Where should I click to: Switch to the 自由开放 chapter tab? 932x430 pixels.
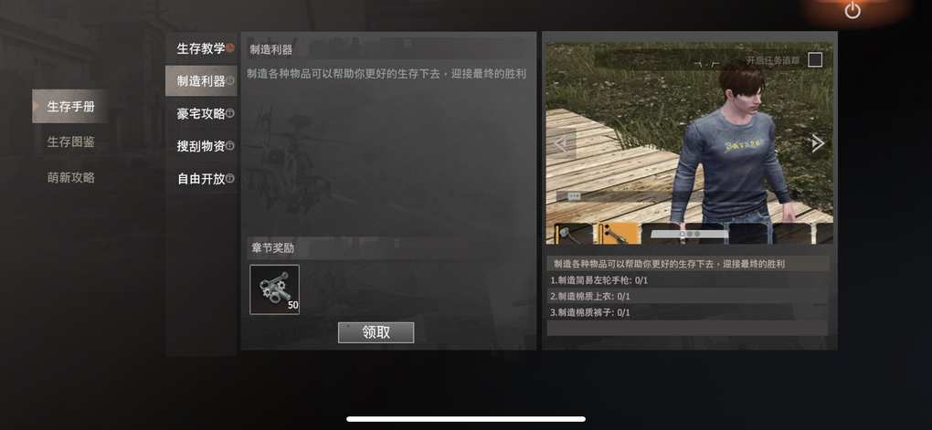pos(201,179)
